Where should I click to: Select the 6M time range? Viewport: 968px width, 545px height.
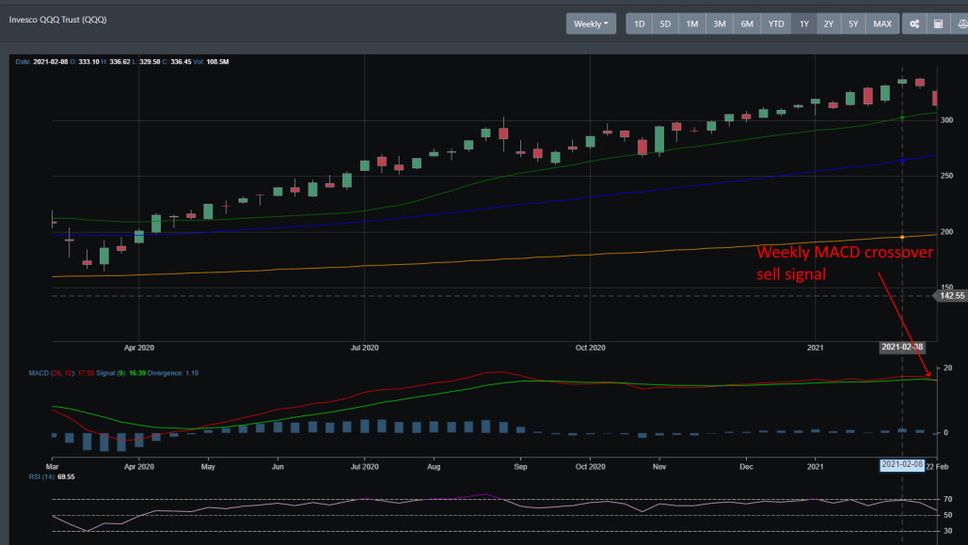747,24
